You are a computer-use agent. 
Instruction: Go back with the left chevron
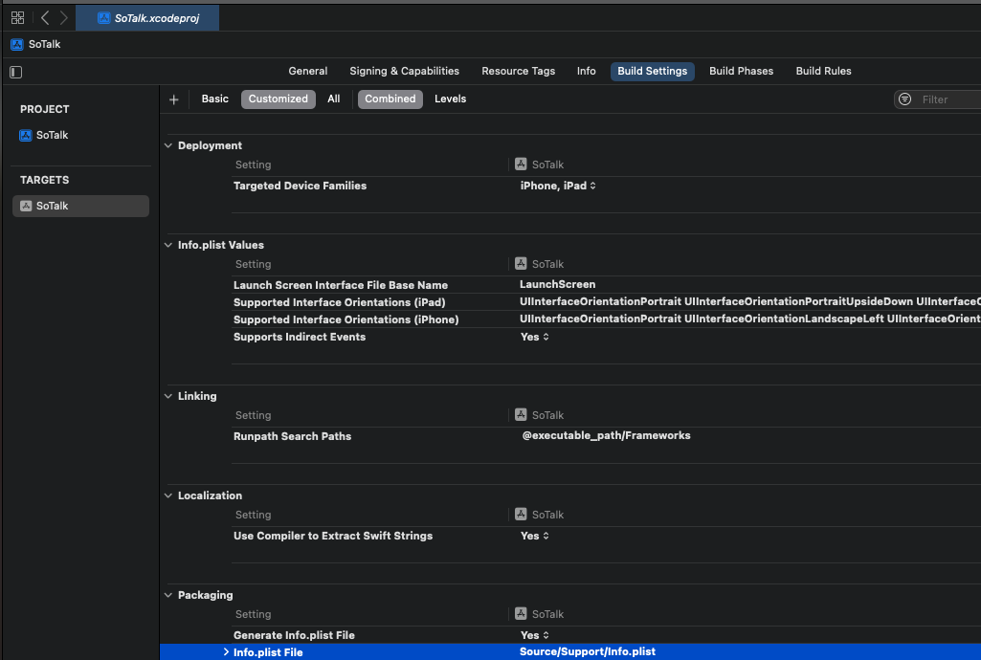(45, 18)
